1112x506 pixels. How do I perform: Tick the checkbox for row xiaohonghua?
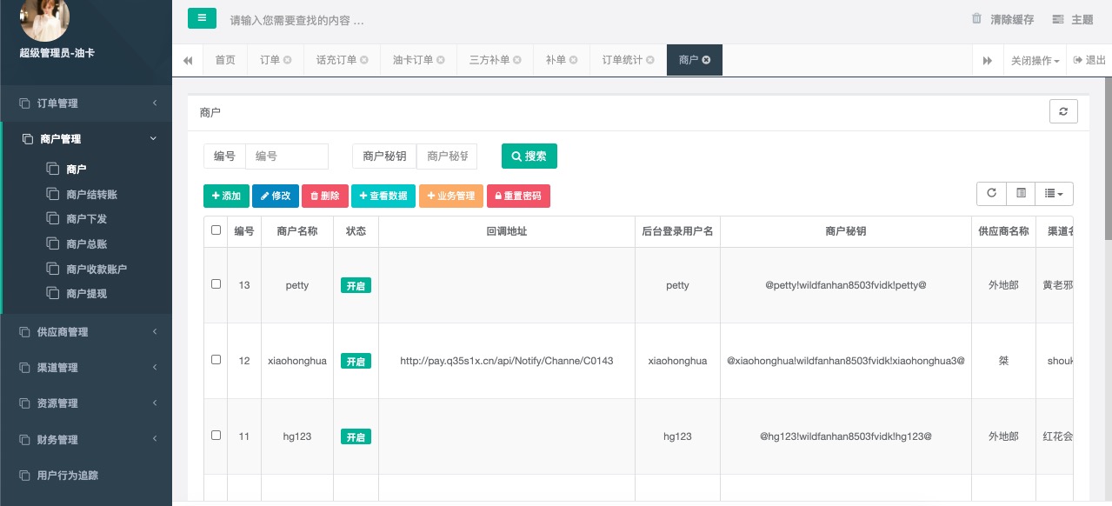click(x=216, y=360)
